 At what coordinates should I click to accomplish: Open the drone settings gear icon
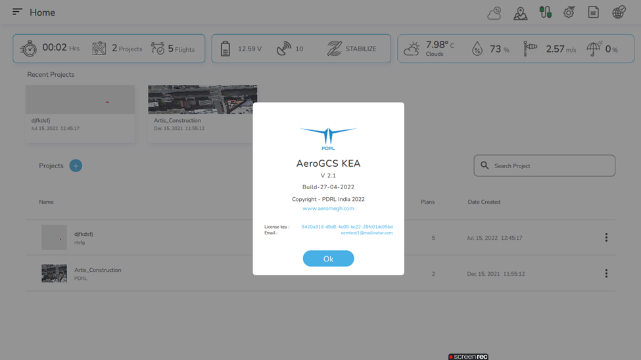pyautogui.click(x=569, y=12)
